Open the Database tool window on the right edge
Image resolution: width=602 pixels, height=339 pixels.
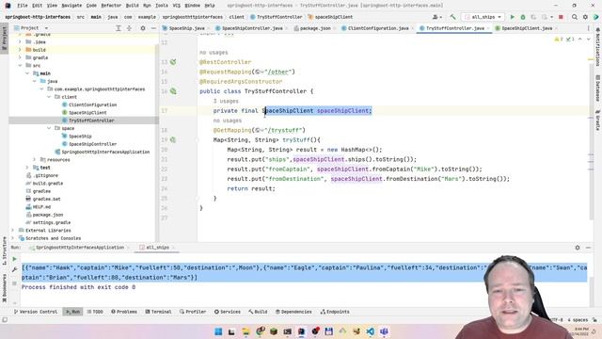click(x=598, y=88)
